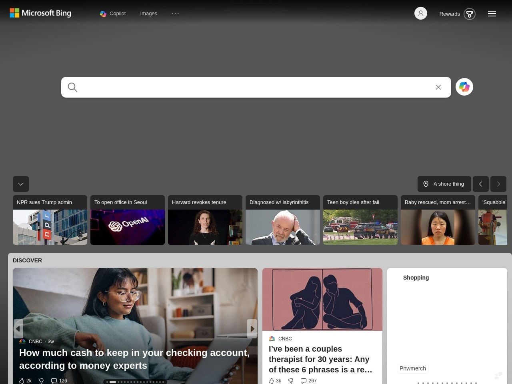512x384 pixels.
Task: Open comments on the couples therapist article
Action: click(x=303, y=380)
